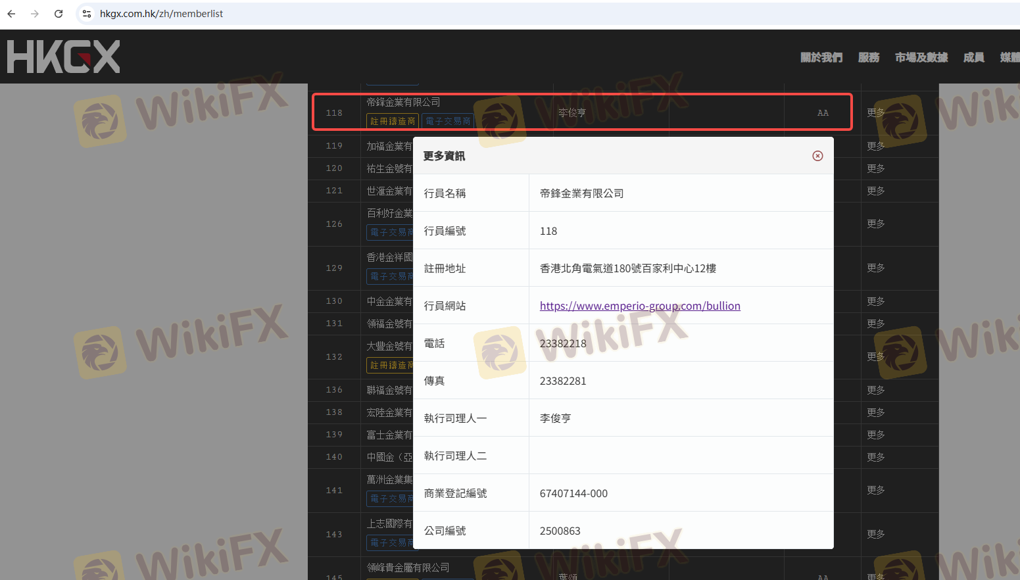Select phone number 23382218 in dialog
Viewport: 1020px width, 580px height.
click(562, 343)
